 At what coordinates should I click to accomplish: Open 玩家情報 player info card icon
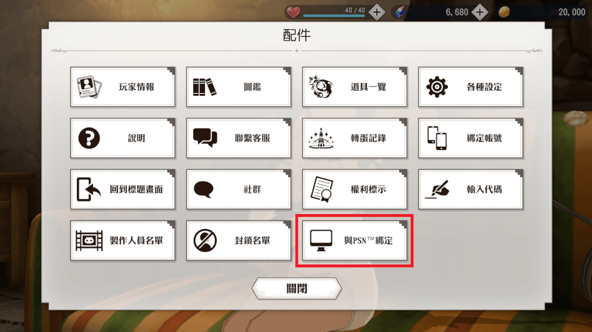coord(89,86)
